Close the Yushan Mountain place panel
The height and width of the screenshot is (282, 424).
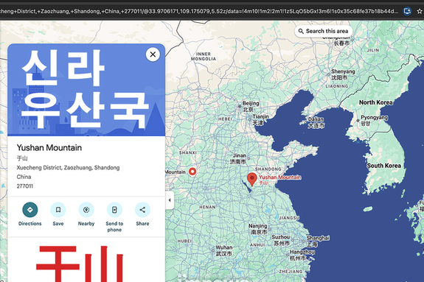(153, 54)
